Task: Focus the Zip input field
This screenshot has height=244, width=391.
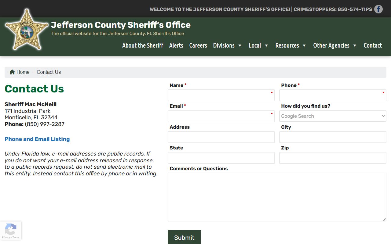Action: coord(333,158)
